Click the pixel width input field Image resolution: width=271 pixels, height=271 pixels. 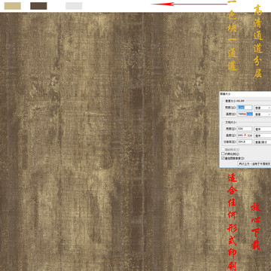click(x=245, y=108)
